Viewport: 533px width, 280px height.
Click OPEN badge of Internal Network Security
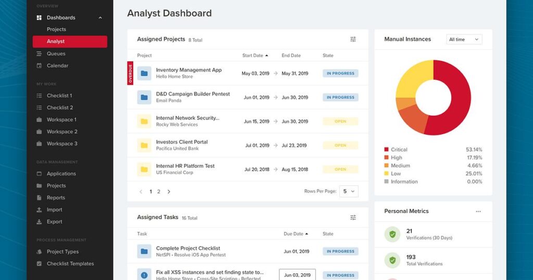(340, 121)
